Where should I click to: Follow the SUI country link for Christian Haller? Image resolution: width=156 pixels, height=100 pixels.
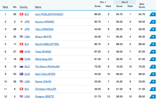tap(27, 89)
